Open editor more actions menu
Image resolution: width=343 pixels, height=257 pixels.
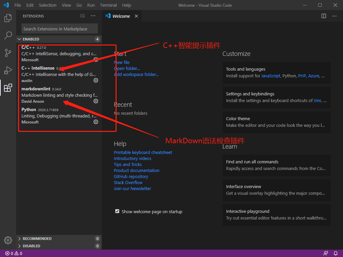(334, 16)
